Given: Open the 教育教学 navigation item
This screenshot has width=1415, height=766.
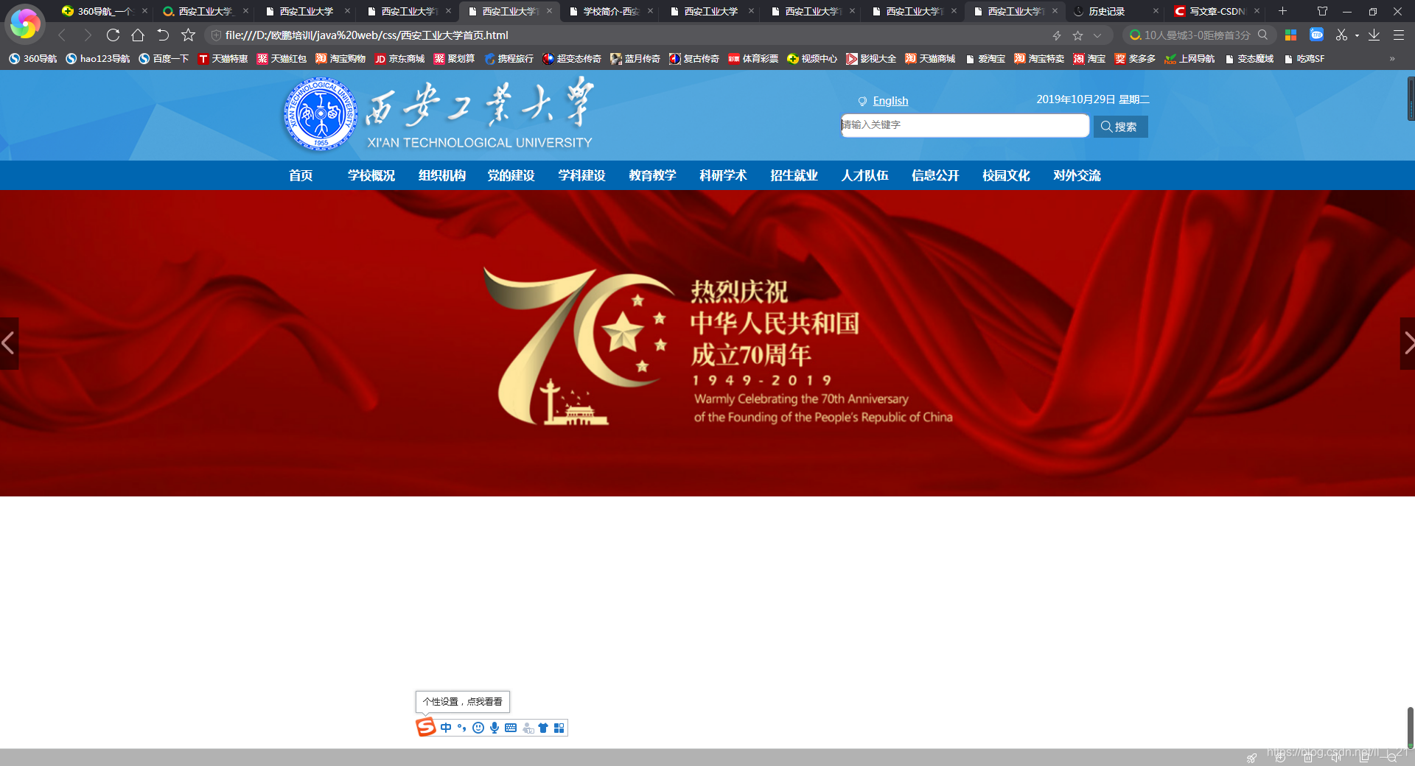Looking at the screenshot, I should pyautogui.click(x=652, y=175).
